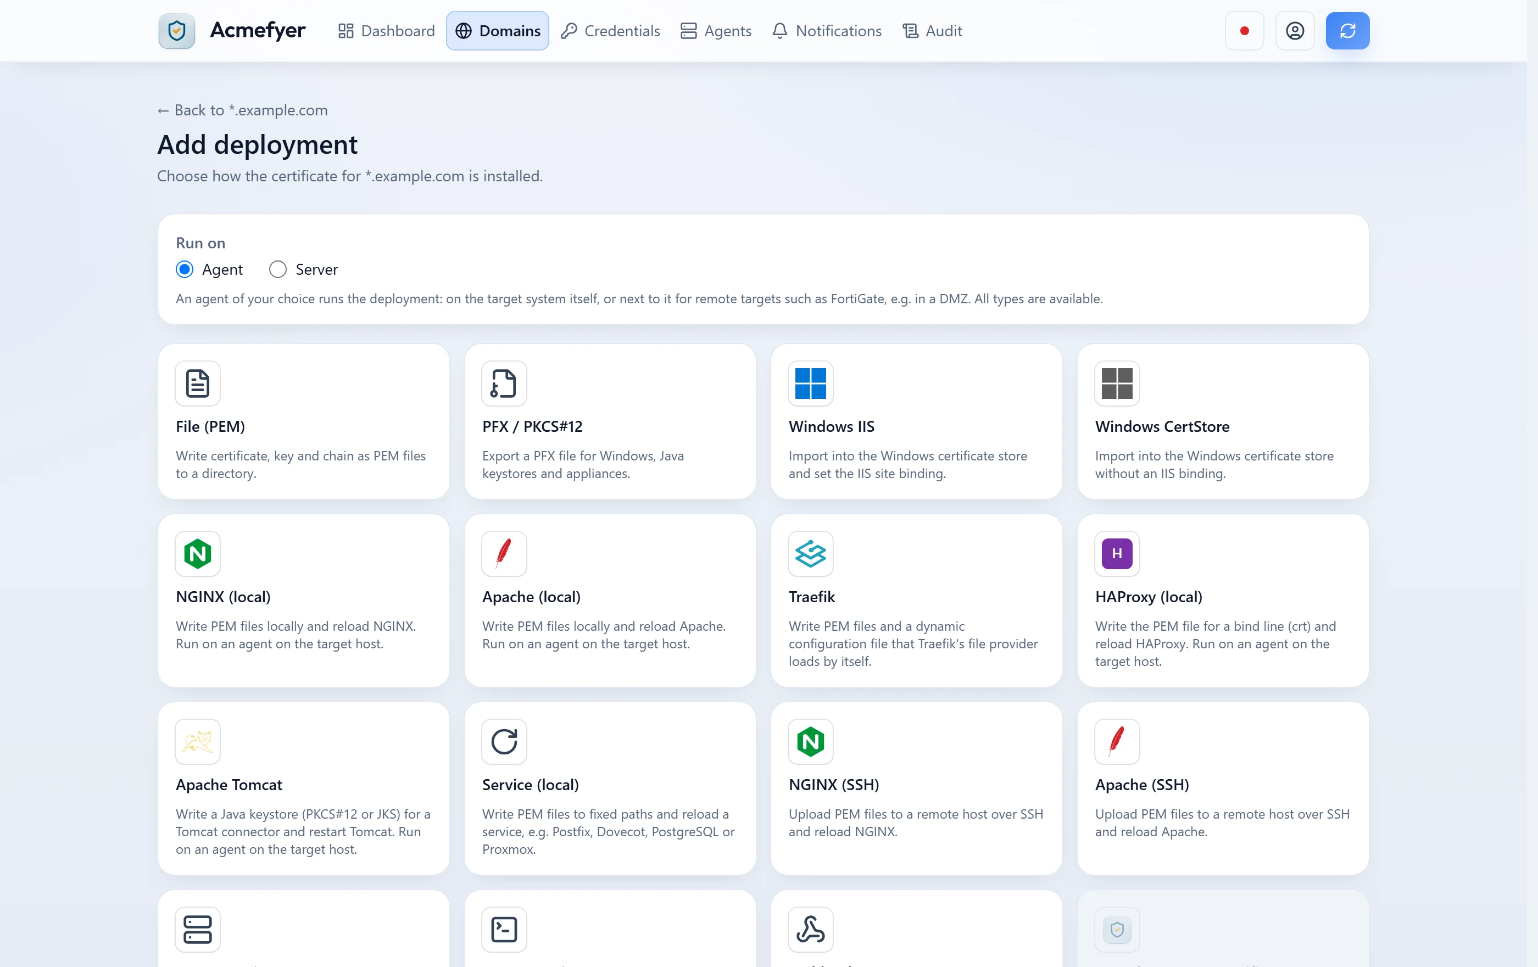Click the server rack icon in bottom row
1538x967 pixels.
coord(197,929)
